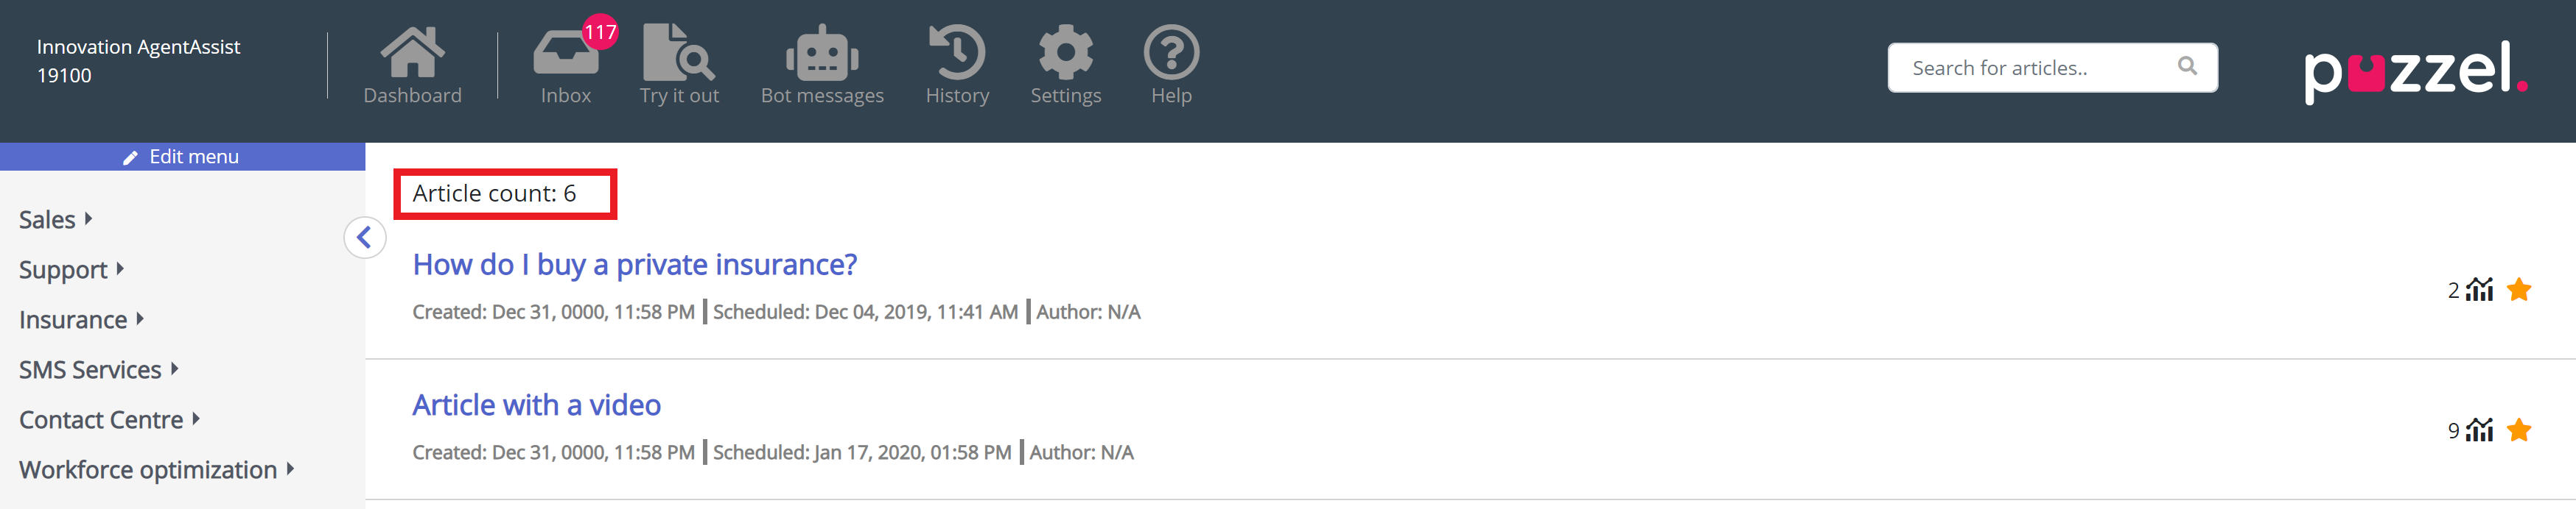Open the Settings gear icon
Viewport: 2576px width, 509px height.
(1065, 54)
